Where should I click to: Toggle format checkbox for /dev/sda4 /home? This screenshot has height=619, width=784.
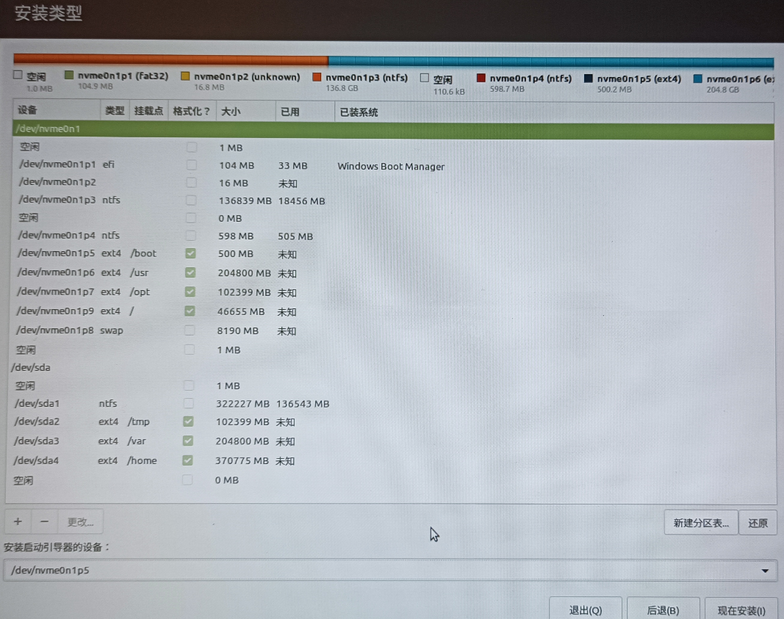coord(188,460)
